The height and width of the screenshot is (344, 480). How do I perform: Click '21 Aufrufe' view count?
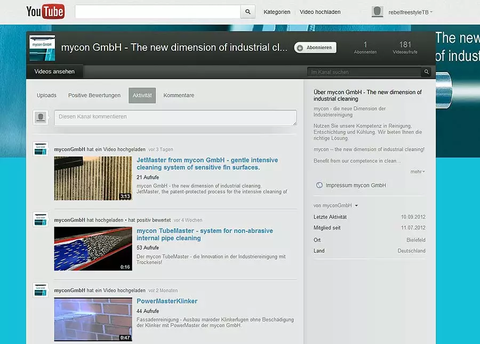tap(148, 177)
